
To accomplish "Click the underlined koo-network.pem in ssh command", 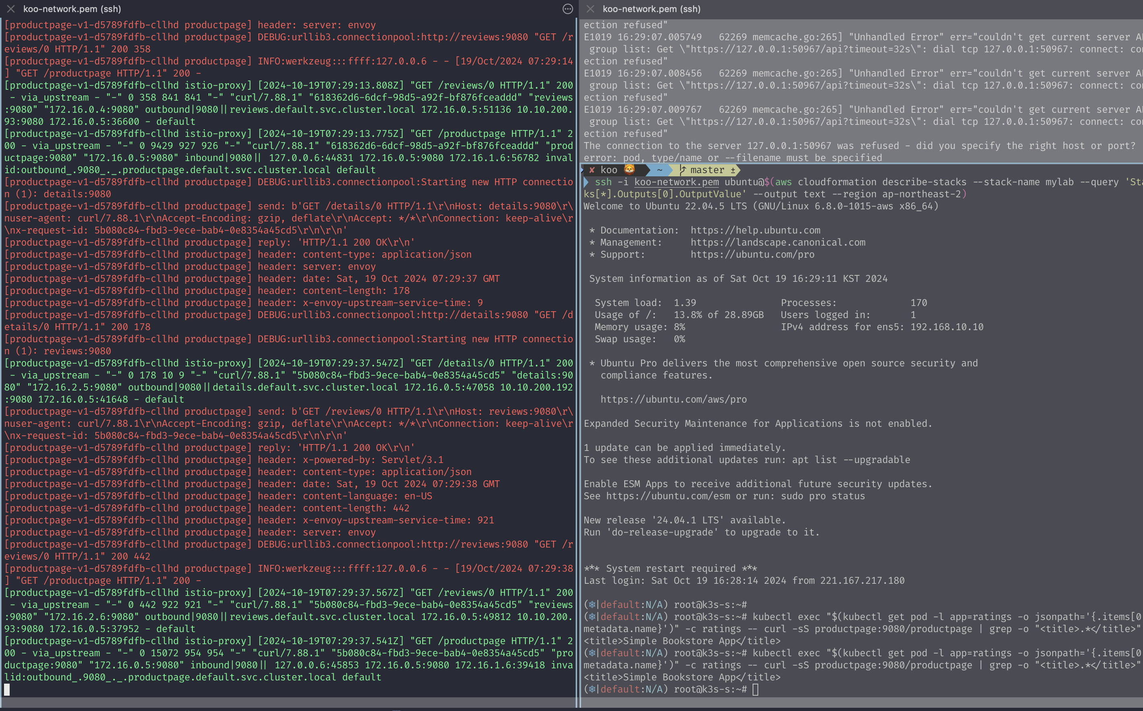I will (x=676, y=182).
